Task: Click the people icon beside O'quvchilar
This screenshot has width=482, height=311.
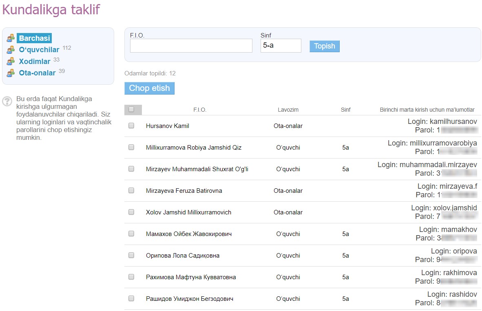Action: coord(11,49)
